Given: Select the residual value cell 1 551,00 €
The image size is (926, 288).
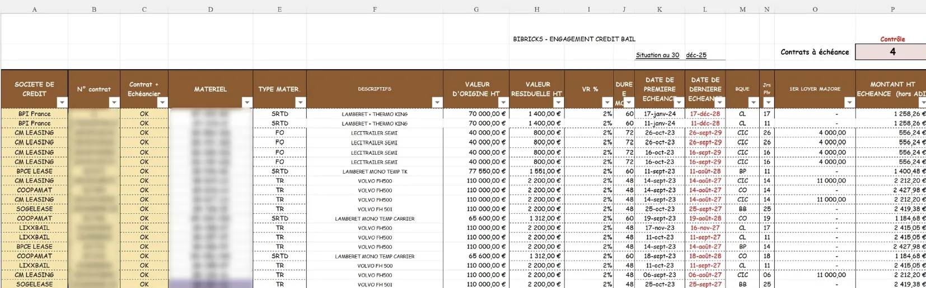Looking at the screenshot, I should coord(537,171).
